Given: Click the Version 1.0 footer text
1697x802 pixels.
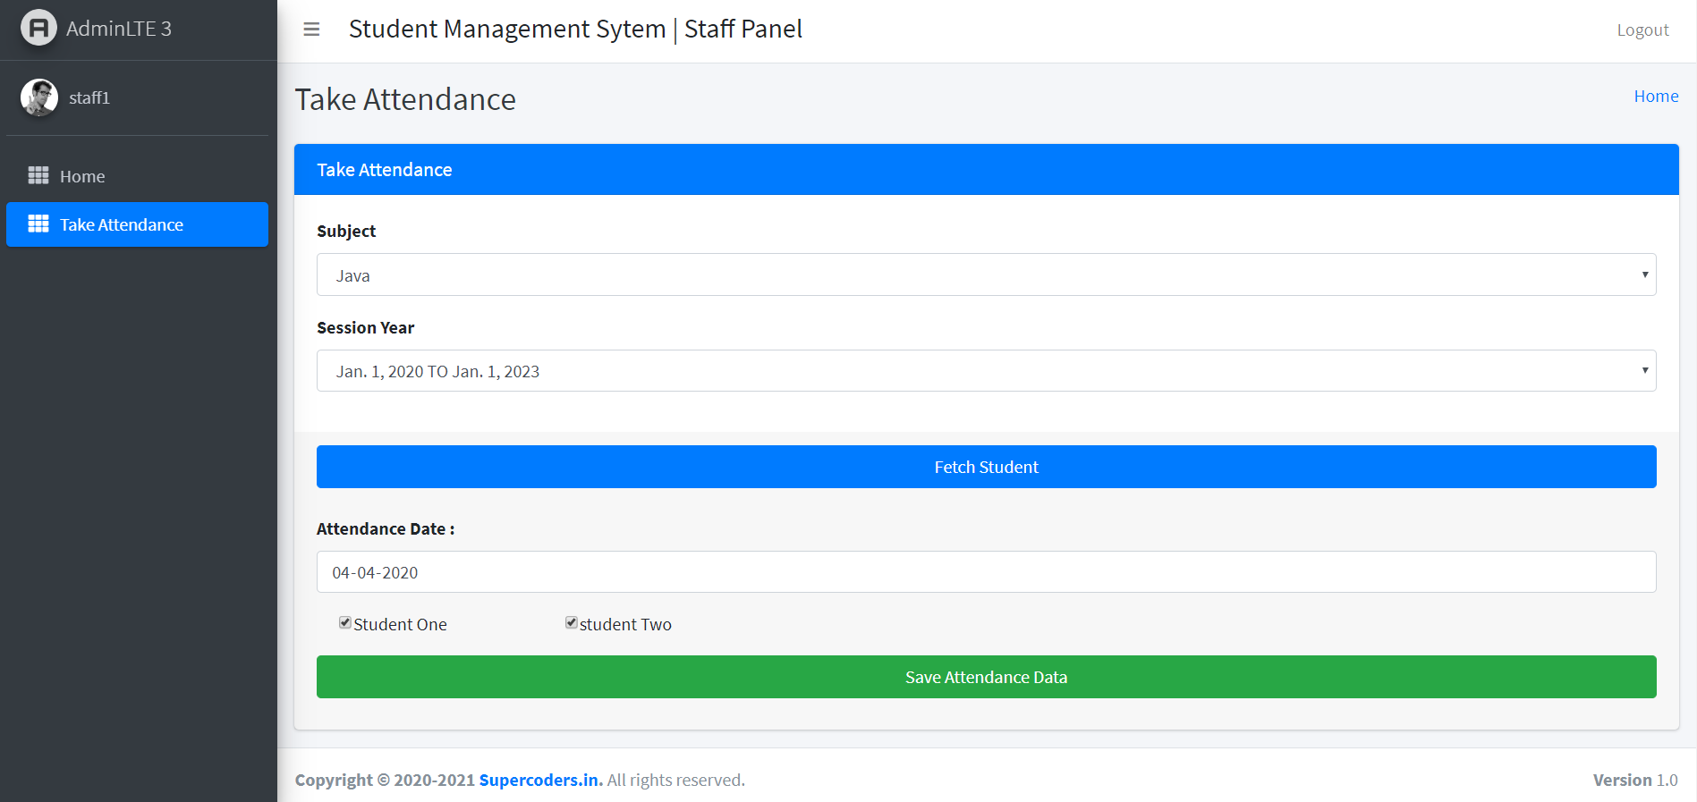Looking at the screenshot, I should click(1635, 780).
